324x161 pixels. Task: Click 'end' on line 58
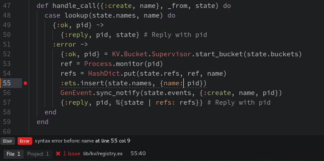click(50, 112)
